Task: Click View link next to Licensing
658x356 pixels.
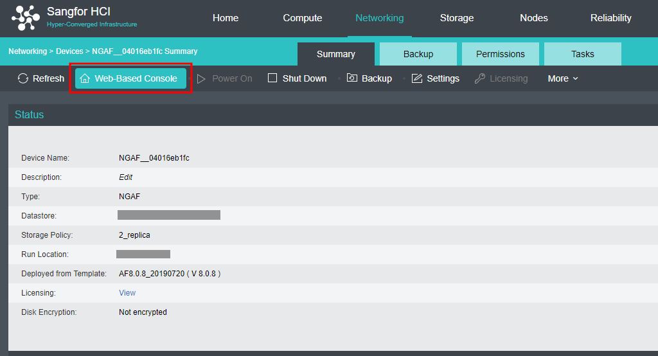Action: (127, 293)
